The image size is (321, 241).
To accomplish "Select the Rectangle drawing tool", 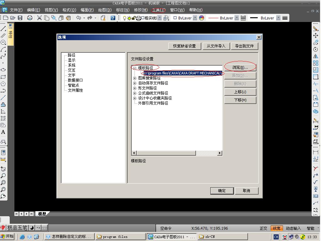I will click(3, 77).
